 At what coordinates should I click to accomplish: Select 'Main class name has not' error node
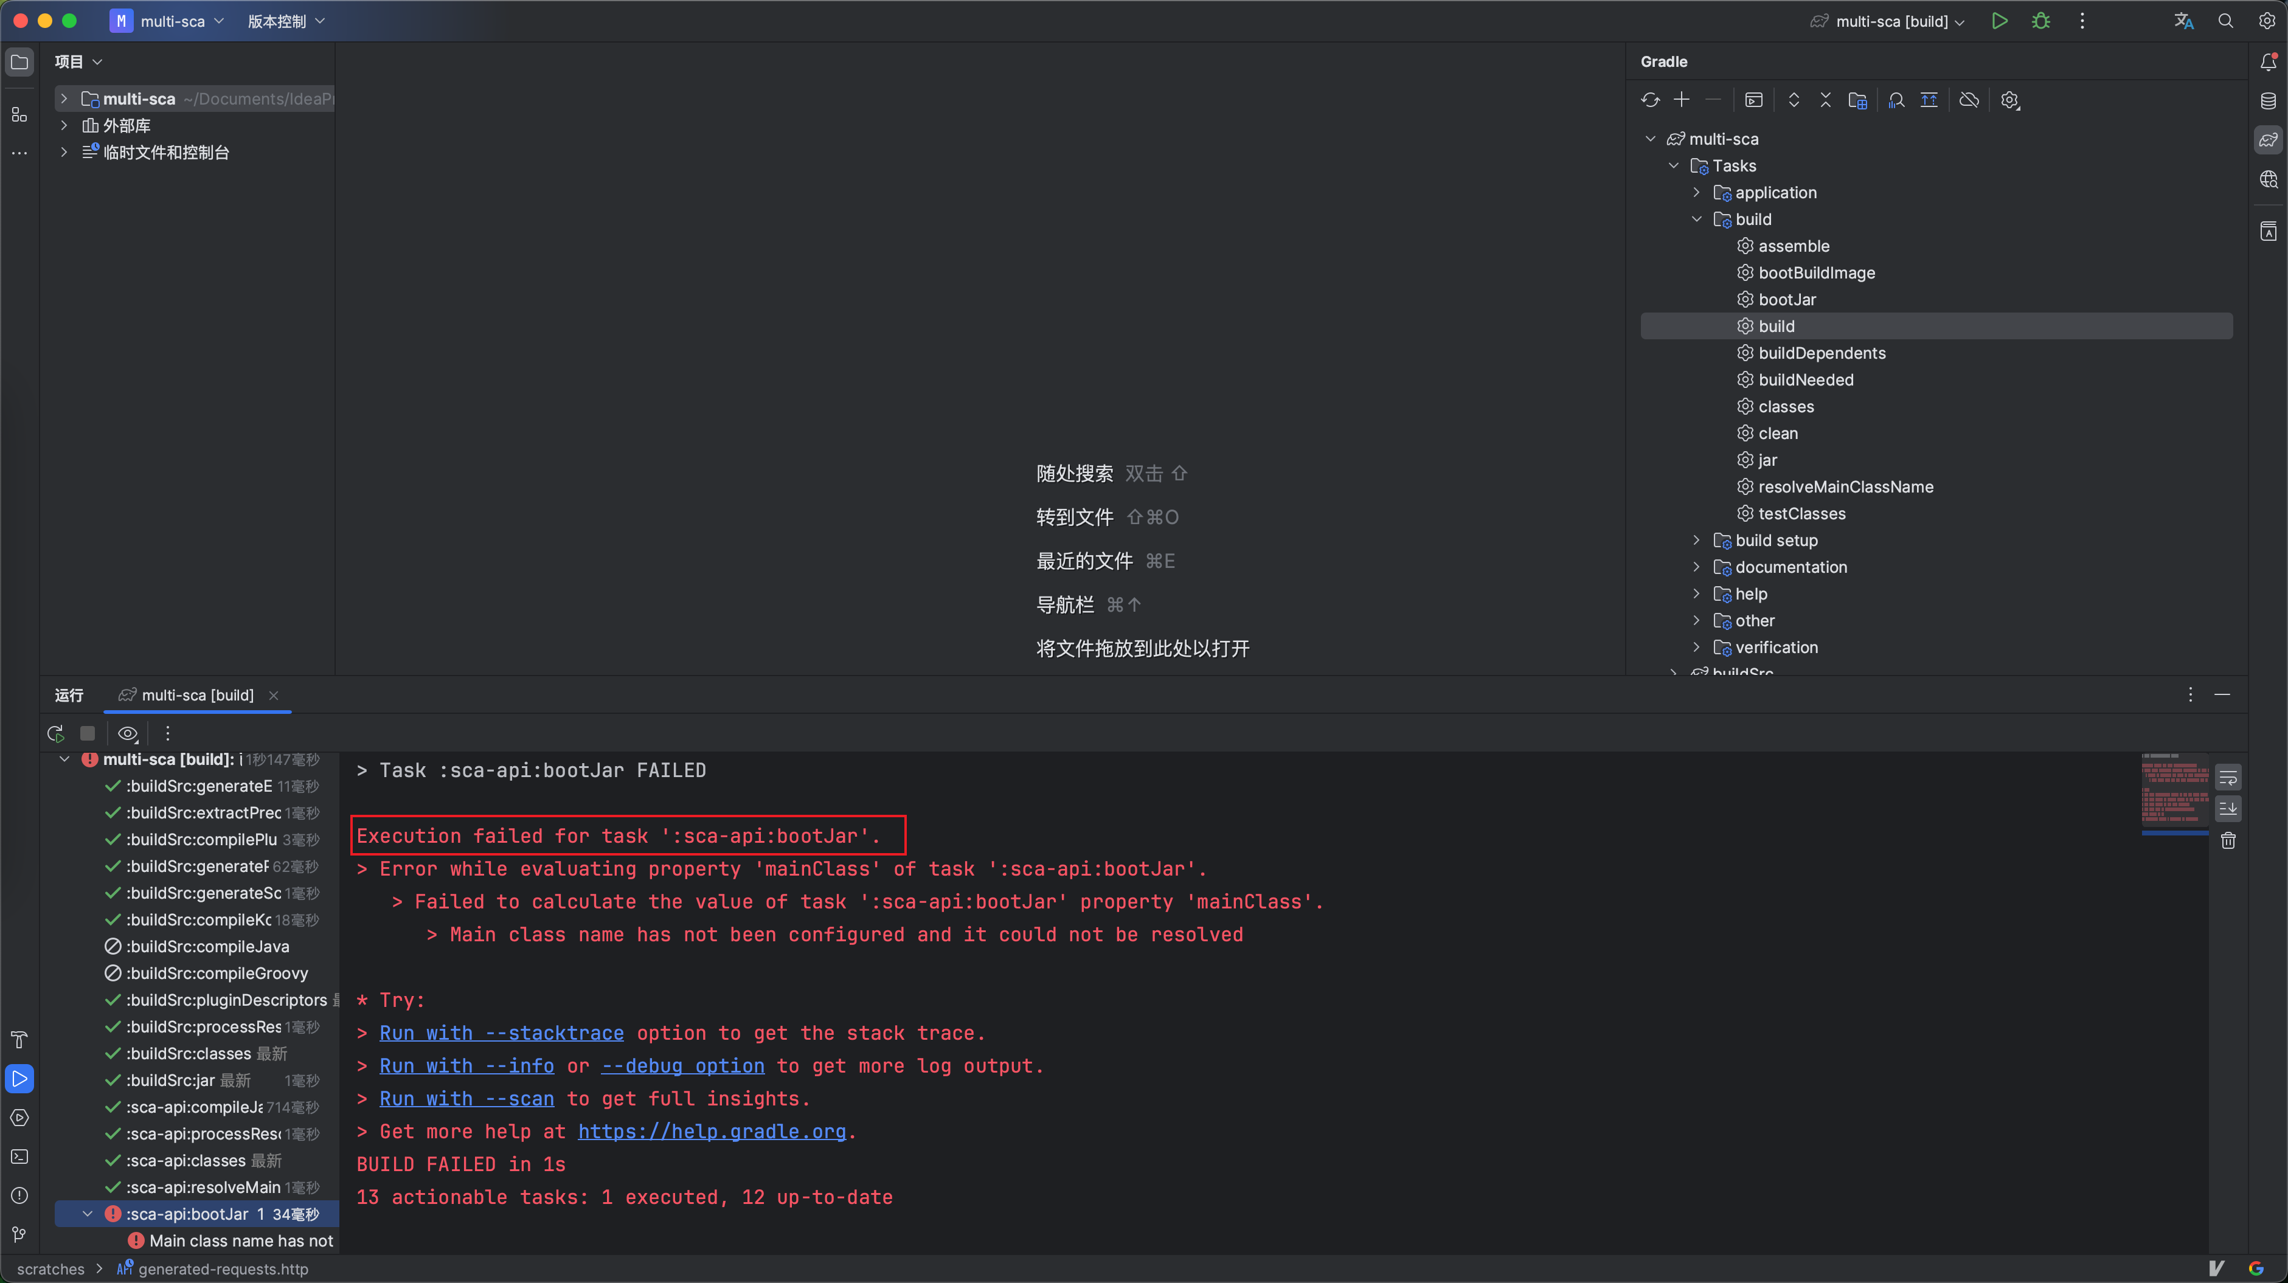click(x=231, y=1240)
